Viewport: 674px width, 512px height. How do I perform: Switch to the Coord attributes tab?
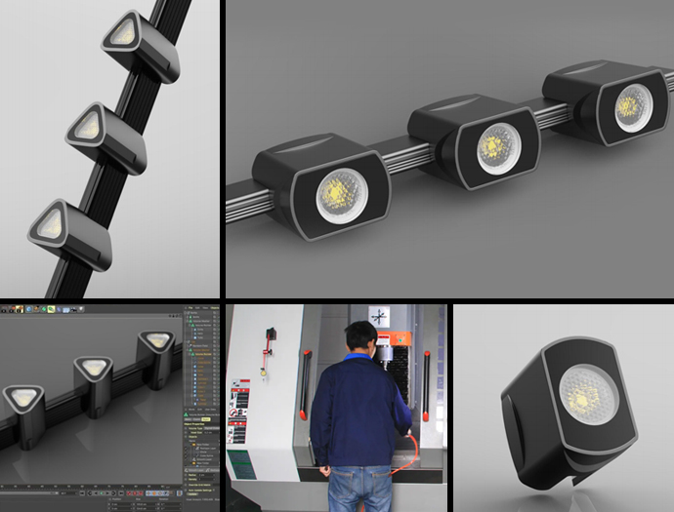pyautogui.click(x=196, y=419)
